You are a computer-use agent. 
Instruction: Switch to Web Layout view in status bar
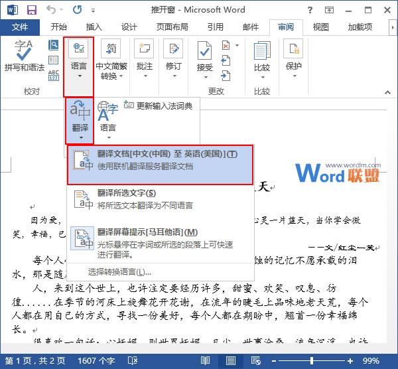coord(255,360)
